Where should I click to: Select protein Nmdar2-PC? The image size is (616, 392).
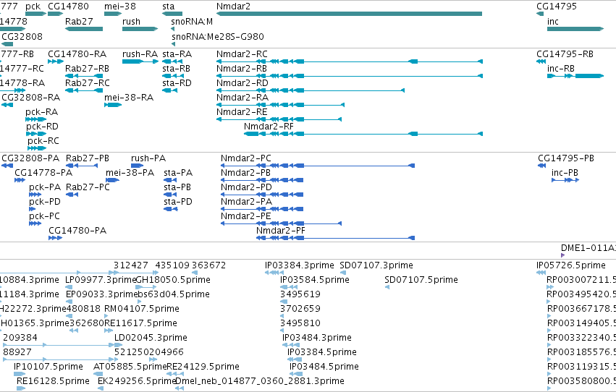pos(246,158)
